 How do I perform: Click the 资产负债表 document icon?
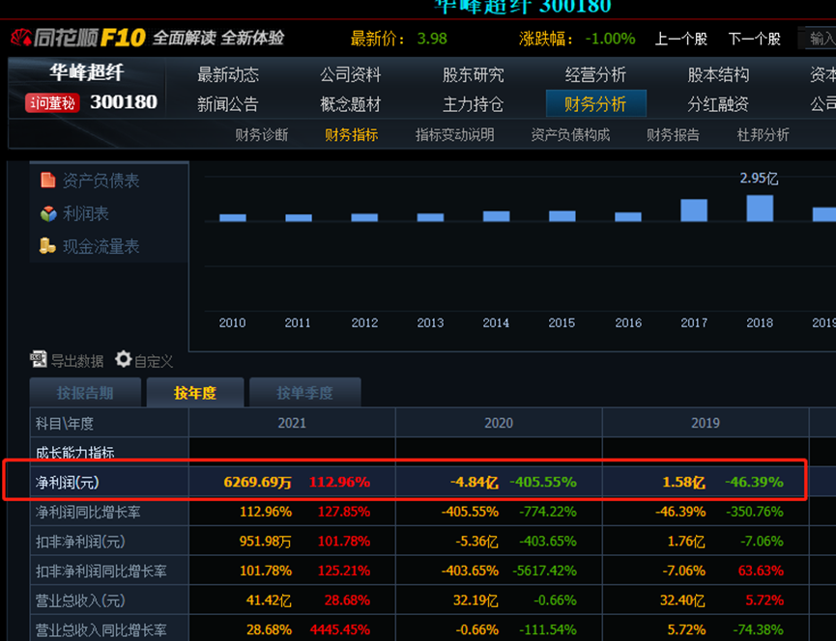pyautogui.click(x=47, y=181)
